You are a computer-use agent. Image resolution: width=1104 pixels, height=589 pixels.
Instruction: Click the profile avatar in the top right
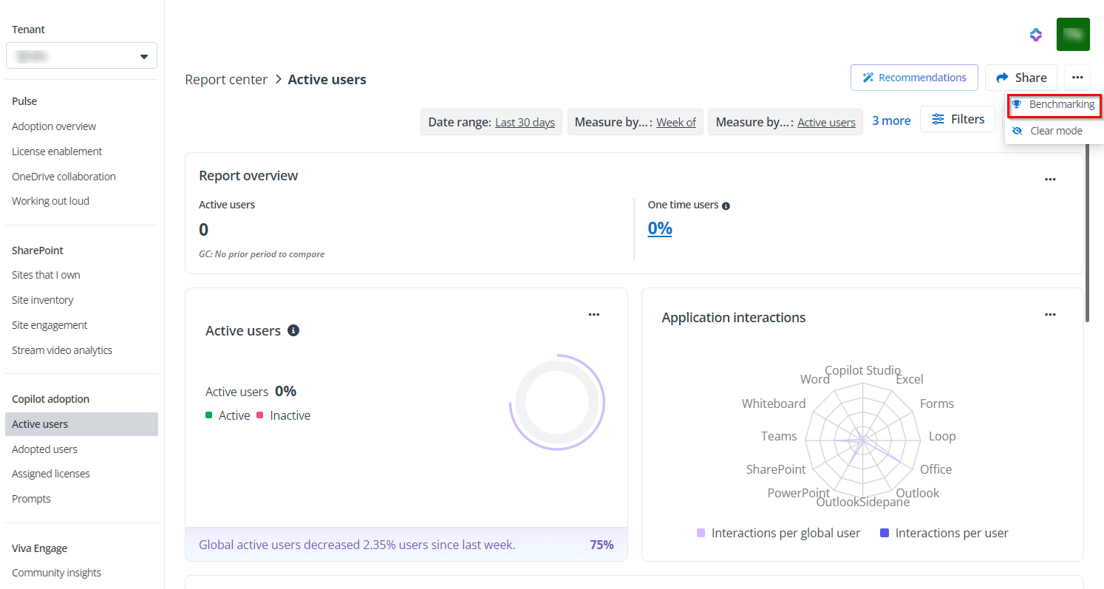coord(1073,34)
